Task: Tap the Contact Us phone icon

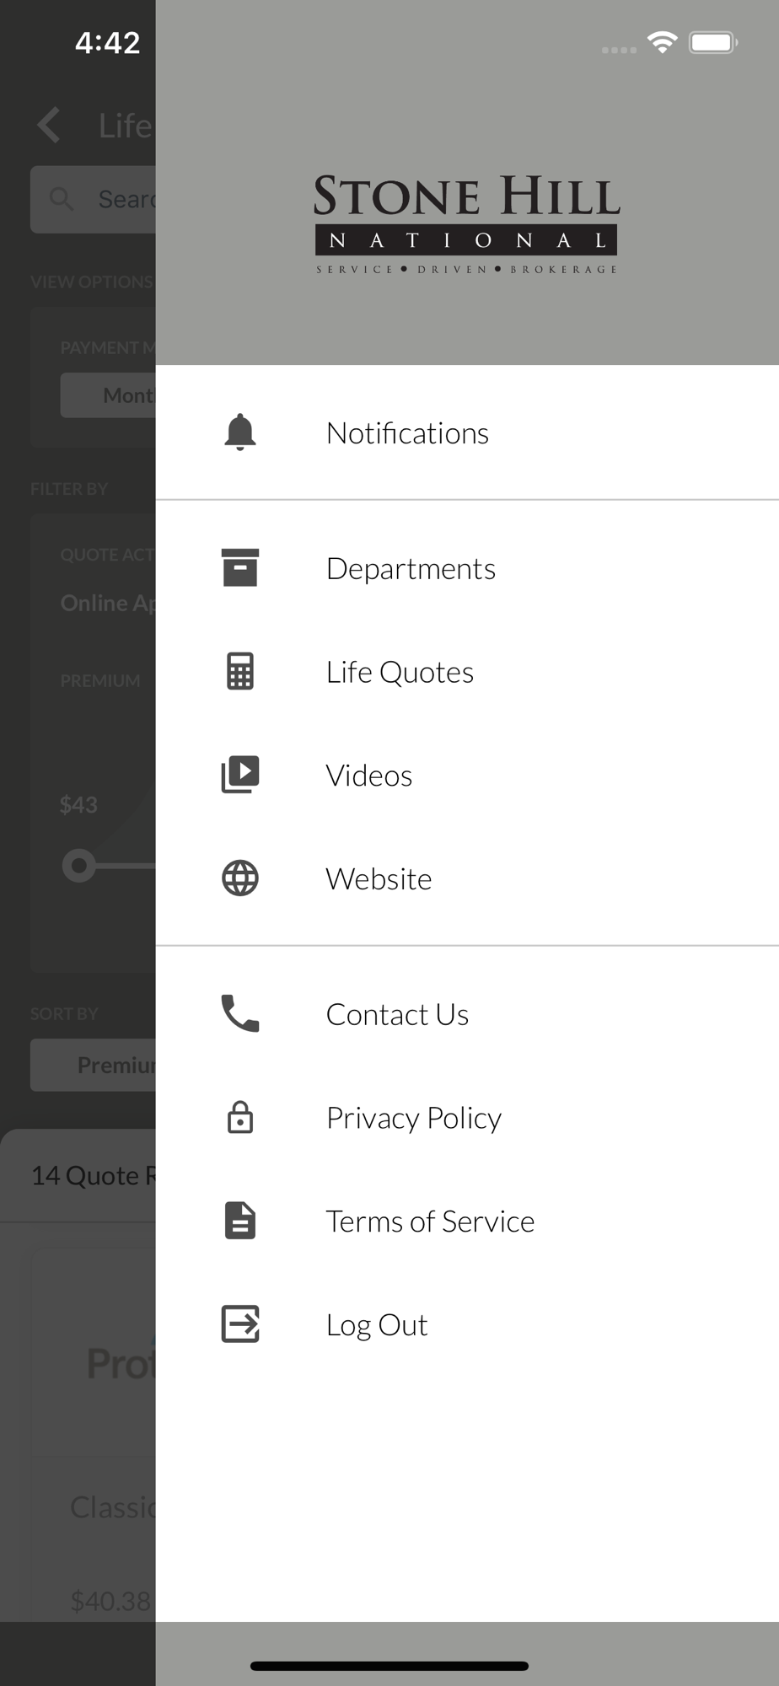Action: click(x=240, y=1014)
